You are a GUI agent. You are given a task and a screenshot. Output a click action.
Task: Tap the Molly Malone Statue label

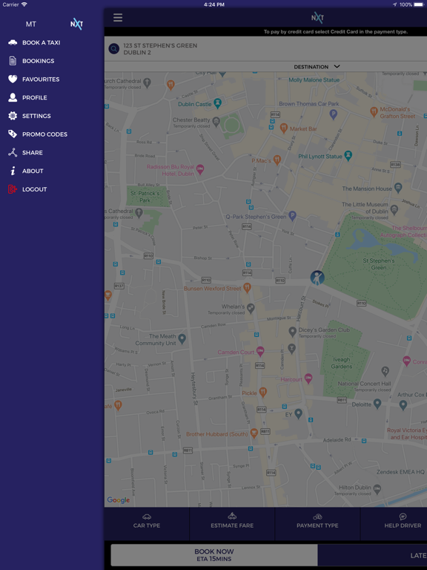click(x=314, y=79)
